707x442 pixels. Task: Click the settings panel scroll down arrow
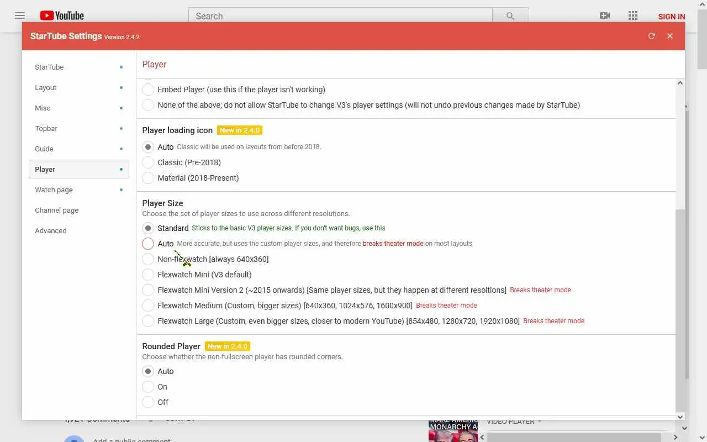680,417
